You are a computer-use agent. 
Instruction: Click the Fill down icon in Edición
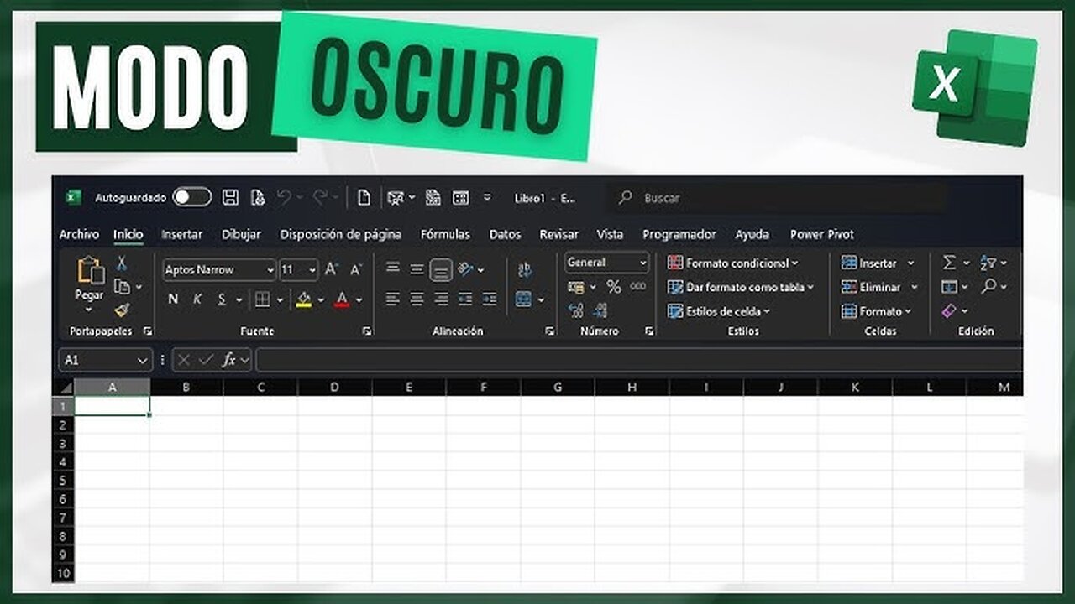coord(950,287)
